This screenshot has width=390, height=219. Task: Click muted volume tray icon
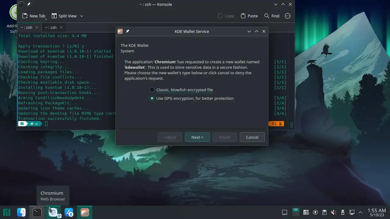334,212
